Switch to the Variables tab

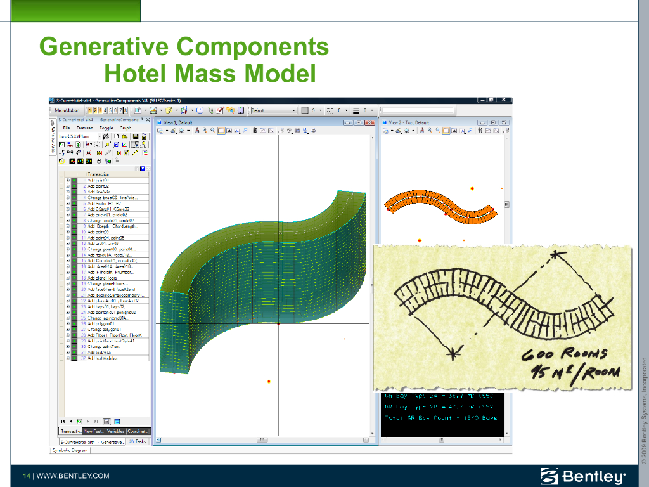[x=115, y=431]
